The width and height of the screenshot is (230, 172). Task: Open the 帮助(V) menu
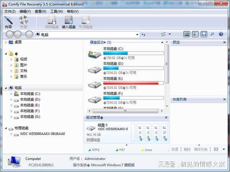pyautogui.click(x=72, y=11)
